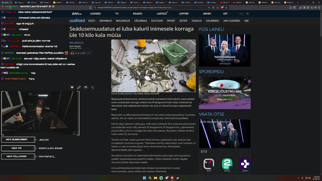Click the browser address bar URL
Viewport: 322px width, 181px height.
[x=135, y=8]
